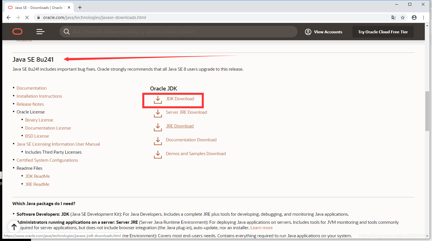The width and height of the screenshot is (432, 241).
Task: Open Installation Instructions link
Action: click(x=39, y=96)
